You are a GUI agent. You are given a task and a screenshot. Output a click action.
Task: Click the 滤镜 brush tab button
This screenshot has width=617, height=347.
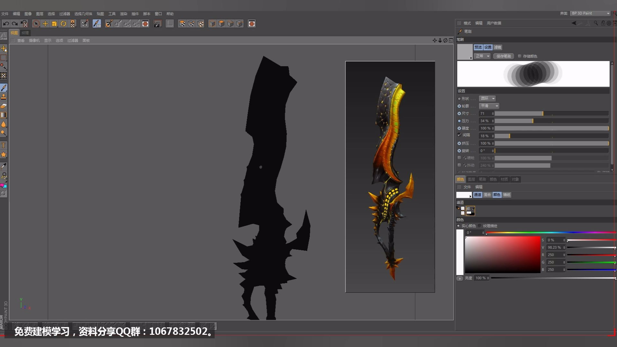[497, 47]
